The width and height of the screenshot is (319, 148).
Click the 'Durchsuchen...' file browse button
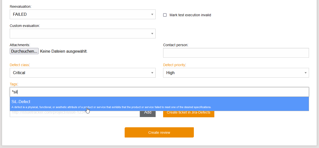[x=24, y=51]
